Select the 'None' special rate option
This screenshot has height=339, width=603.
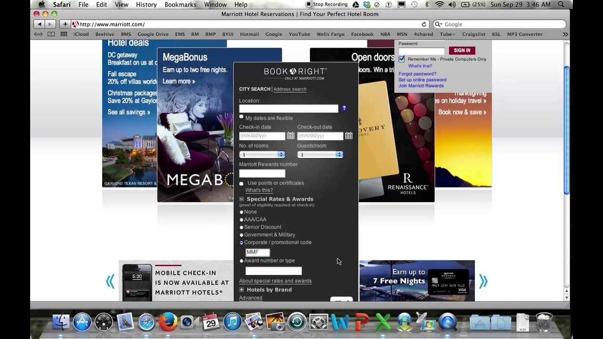242,212
